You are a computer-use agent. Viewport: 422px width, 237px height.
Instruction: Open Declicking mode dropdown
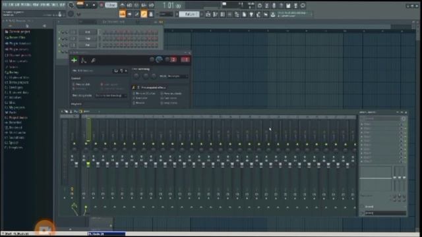click(x=111, y=95)
